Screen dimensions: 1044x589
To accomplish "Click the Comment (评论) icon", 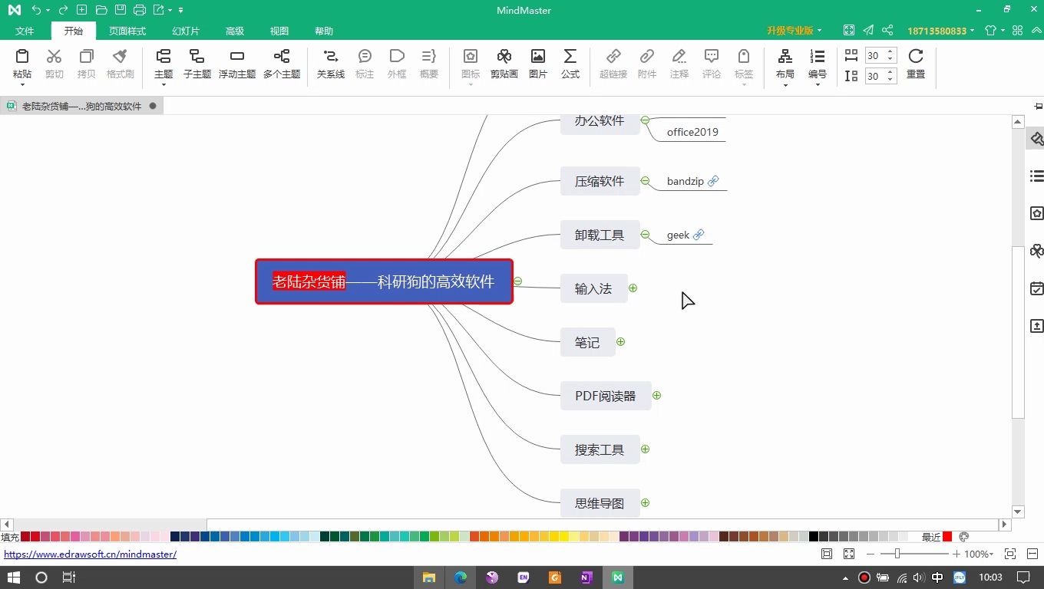I will [x=712, y=56].
